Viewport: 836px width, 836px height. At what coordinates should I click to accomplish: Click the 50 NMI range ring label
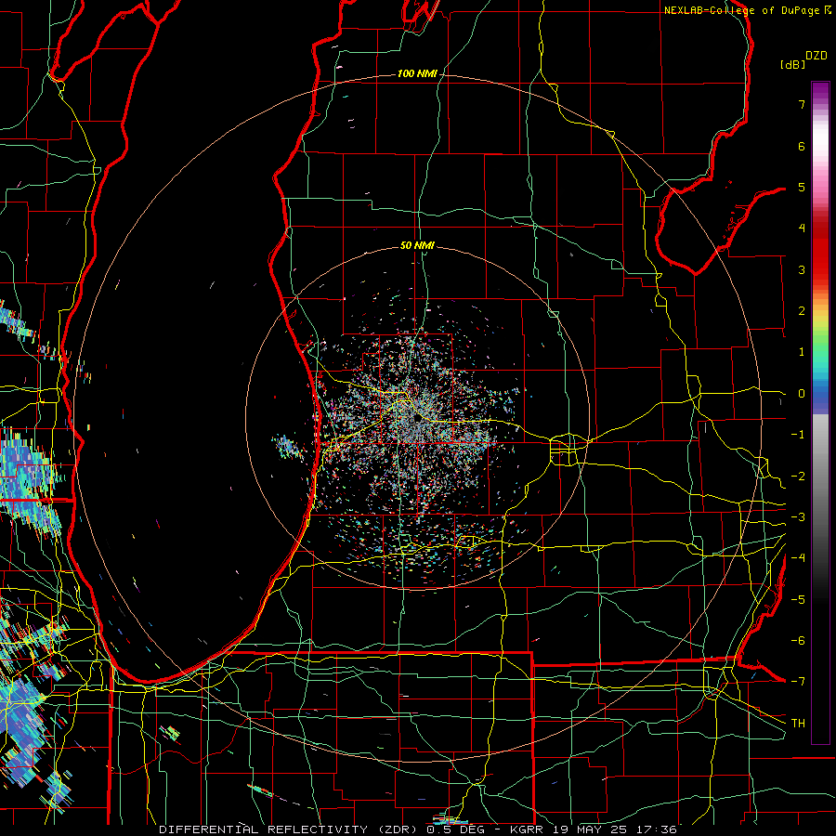417,245
